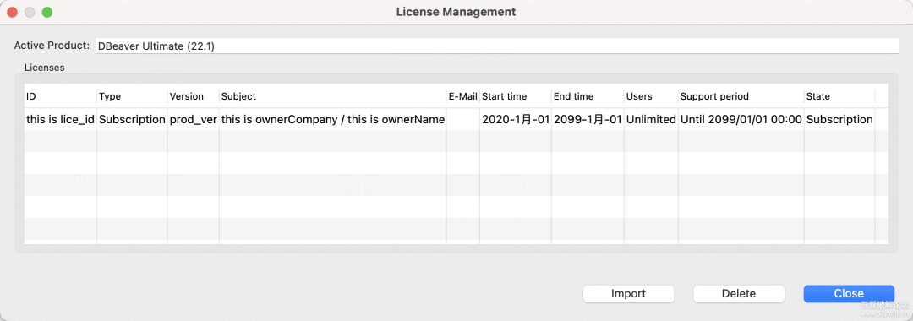
Task: Click the blue Close button
Action: tap(849, 294)
